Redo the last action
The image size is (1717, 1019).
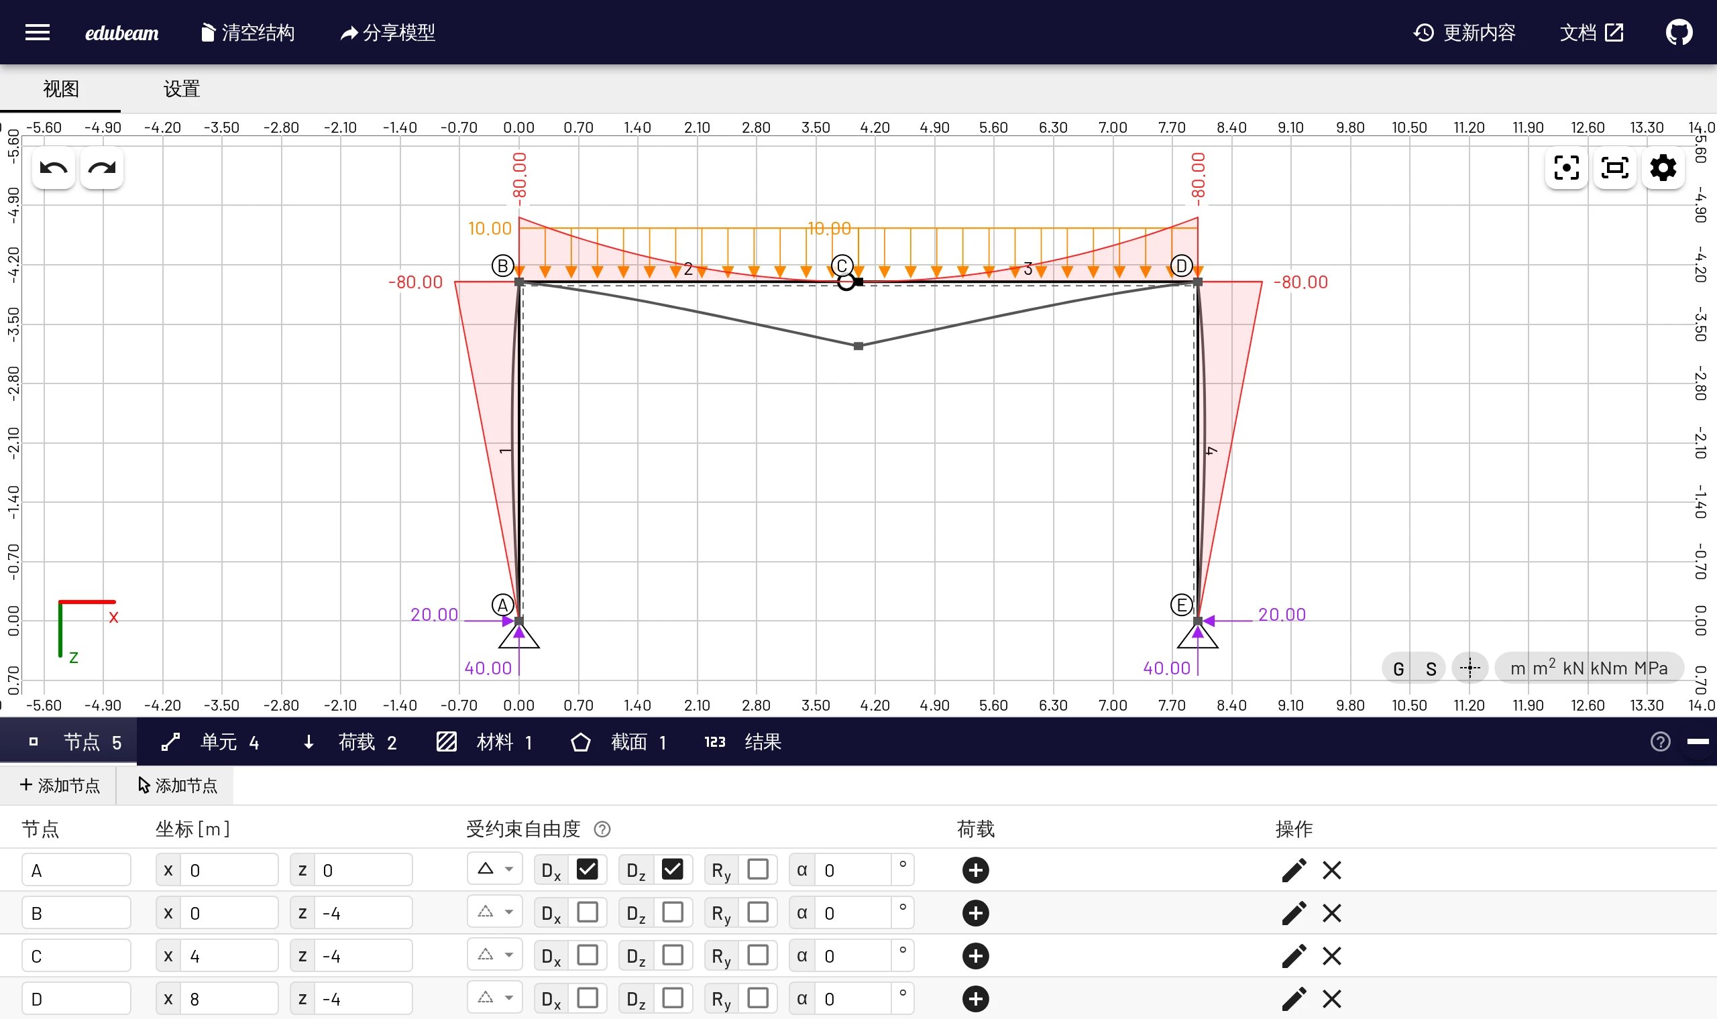pyautogui.click(x=102, y=168)
